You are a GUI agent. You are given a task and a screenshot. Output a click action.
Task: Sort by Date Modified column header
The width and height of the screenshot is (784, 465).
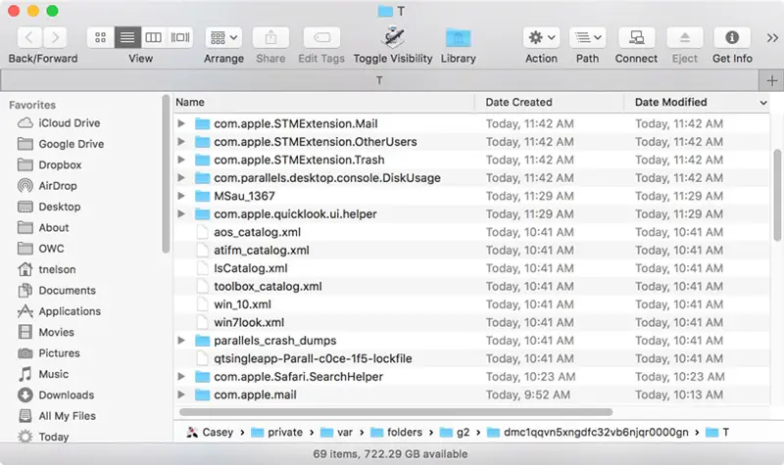click(x=696, y=103)
